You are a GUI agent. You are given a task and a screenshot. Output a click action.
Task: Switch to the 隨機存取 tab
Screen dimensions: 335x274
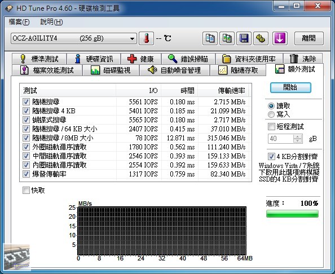pyautogui.click(x=238, y=70)
